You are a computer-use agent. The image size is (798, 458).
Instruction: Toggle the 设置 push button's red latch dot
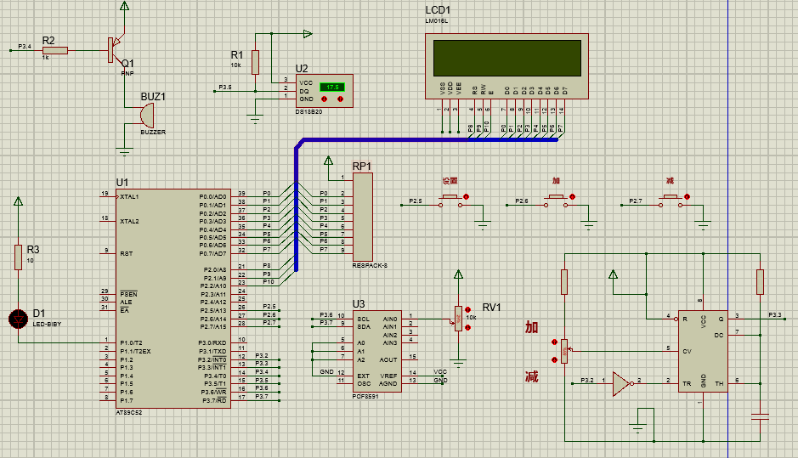click(466, 197)
